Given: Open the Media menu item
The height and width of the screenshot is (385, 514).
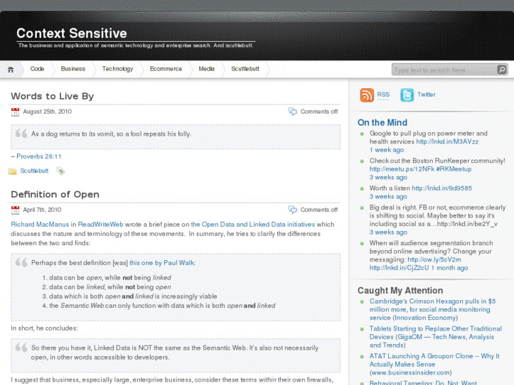Looking at the screenshot, I should click(206, 69).
